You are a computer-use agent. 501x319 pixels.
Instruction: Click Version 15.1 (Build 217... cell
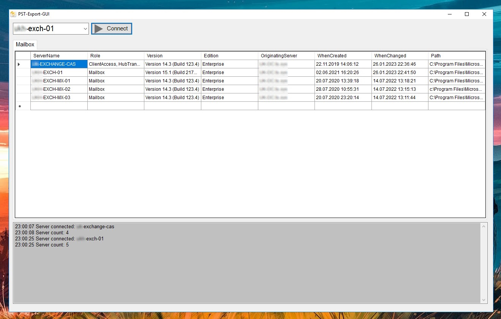coord(172,73)
